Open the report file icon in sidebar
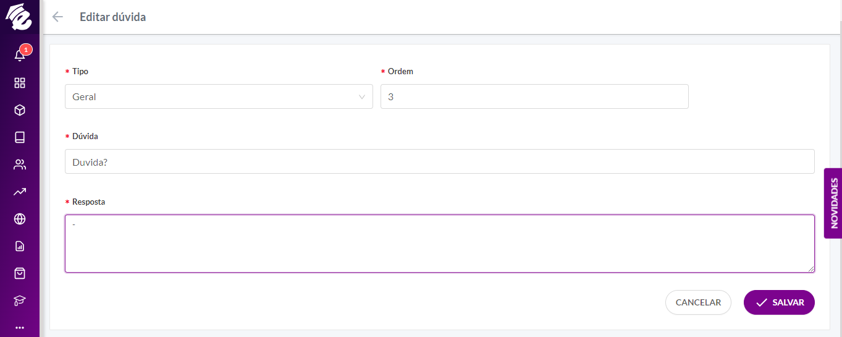The height and width of the screenshot is (337, 842). pyautogui.click(x=20, y=246)
